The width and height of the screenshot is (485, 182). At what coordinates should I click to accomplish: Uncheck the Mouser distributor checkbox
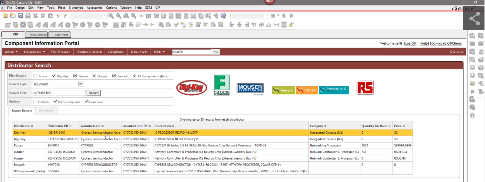(x=94, y=76)
